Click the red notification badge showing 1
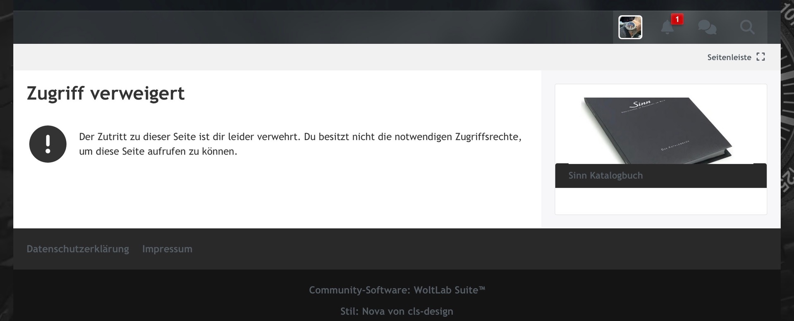794x321 pixels. coord(677,19)
